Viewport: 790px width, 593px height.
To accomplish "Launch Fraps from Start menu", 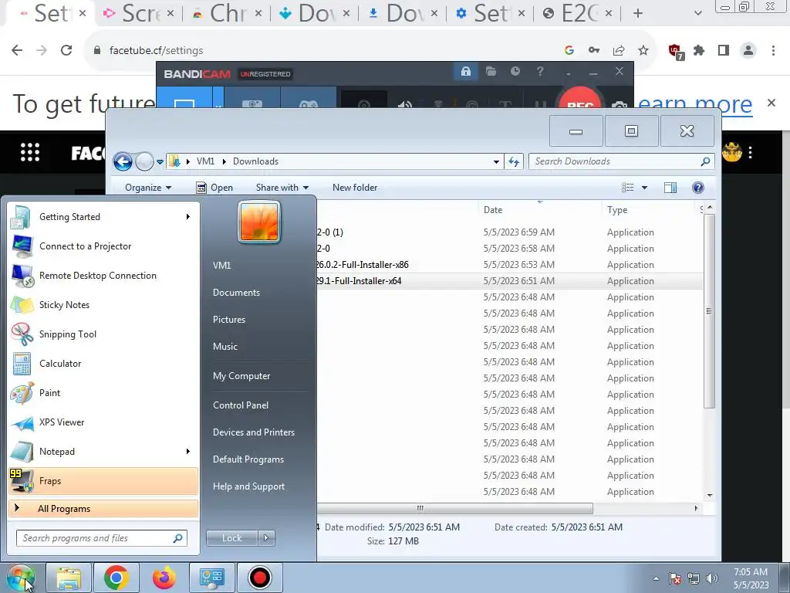I will click(103, 481).
